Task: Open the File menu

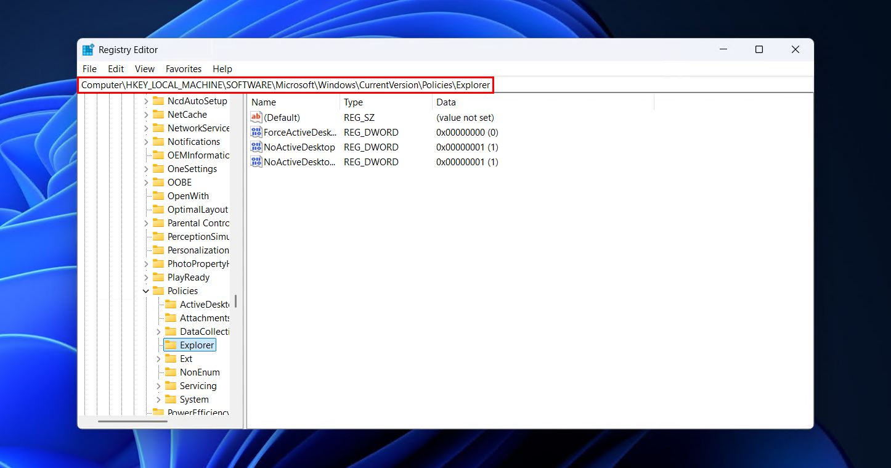Action: tap(89, 69)
